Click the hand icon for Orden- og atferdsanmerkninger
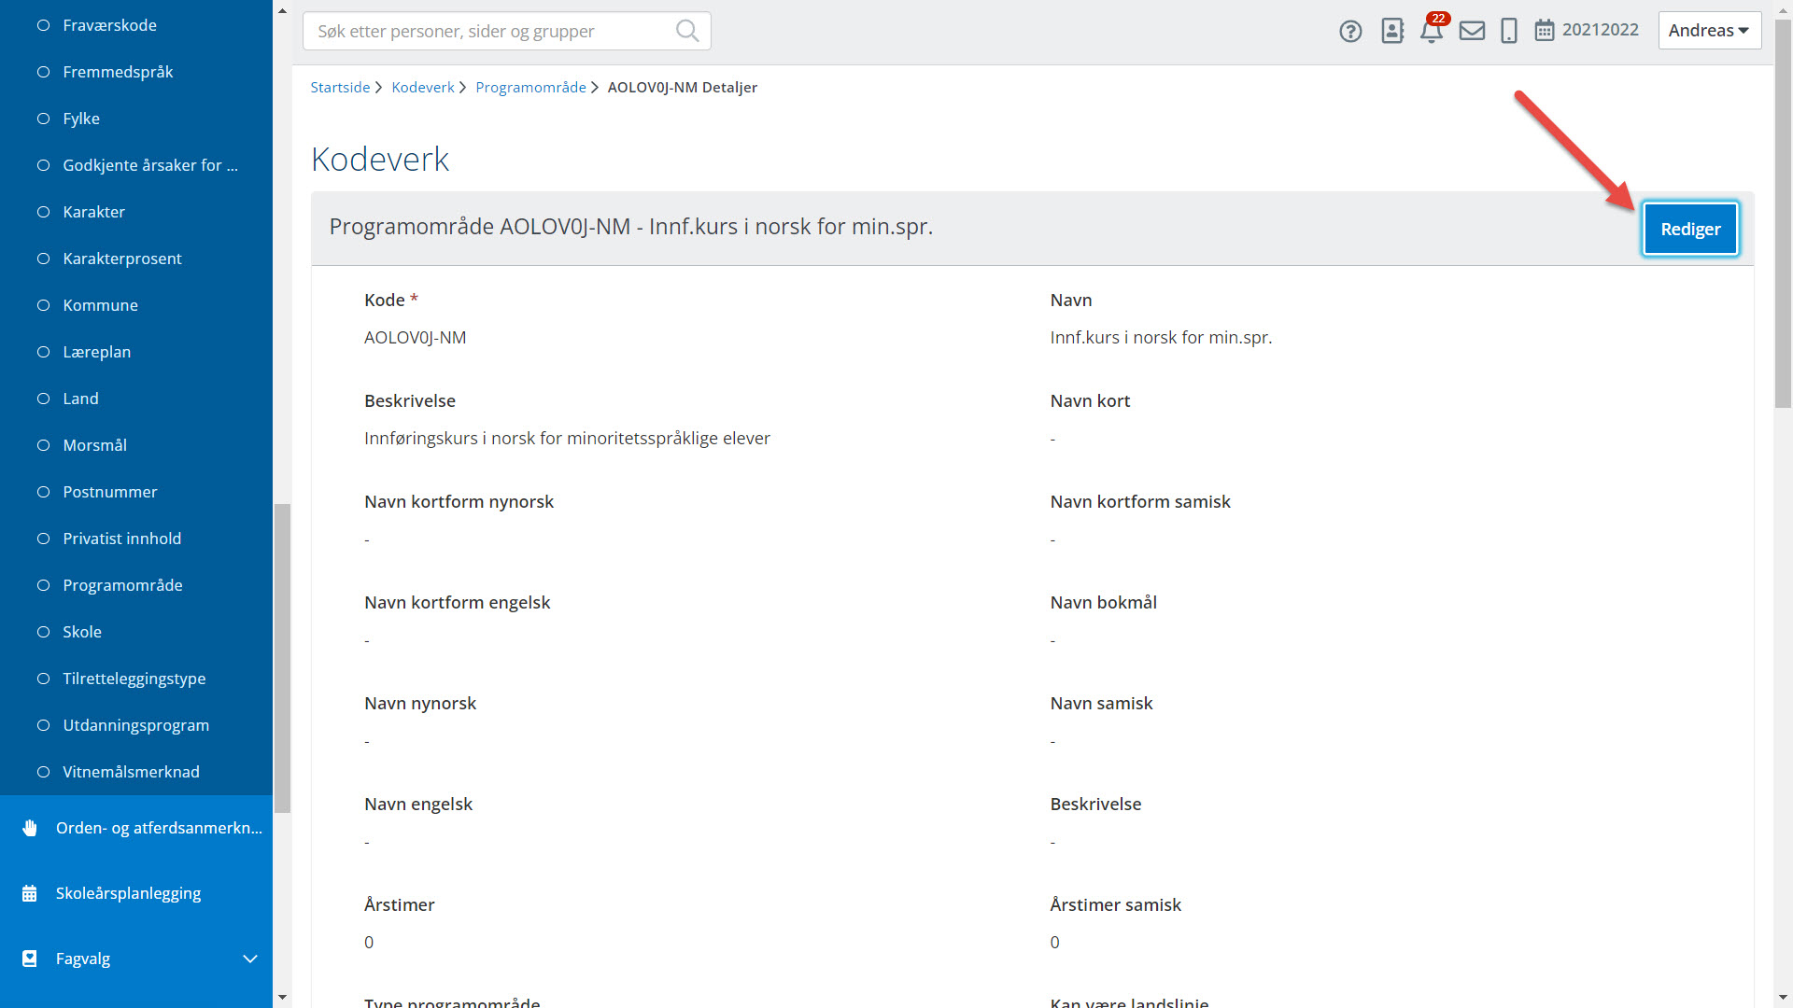 coord(30,828)
